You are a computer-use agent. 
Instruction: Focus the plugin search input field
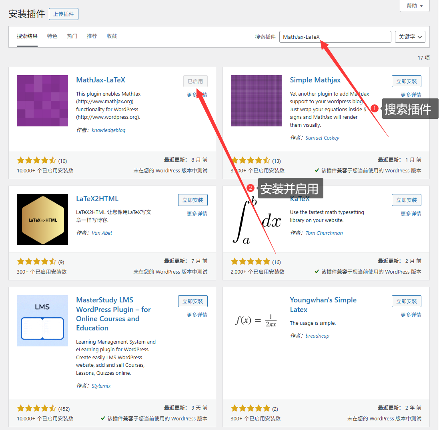[x=335, y=37]
